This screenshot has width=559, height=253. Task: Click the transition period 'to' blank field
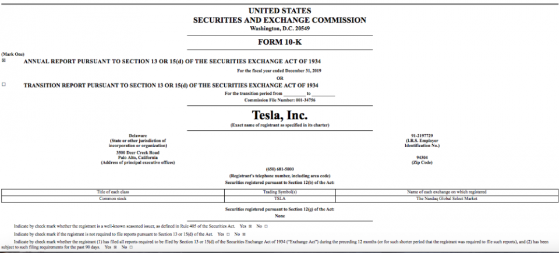(323, 93)
